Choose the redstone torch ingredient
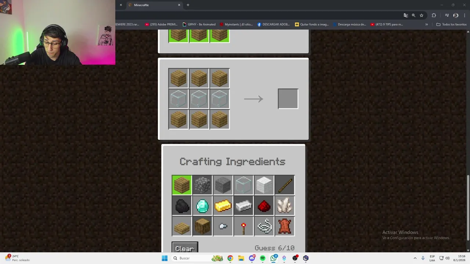The height and width of the screenshot is (264, 470). 243,226
